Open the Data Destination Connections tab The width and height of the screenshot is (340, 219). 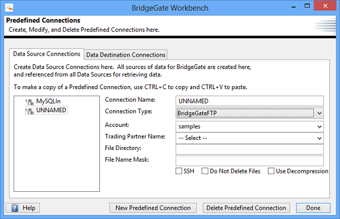click(x=126, y=55)
